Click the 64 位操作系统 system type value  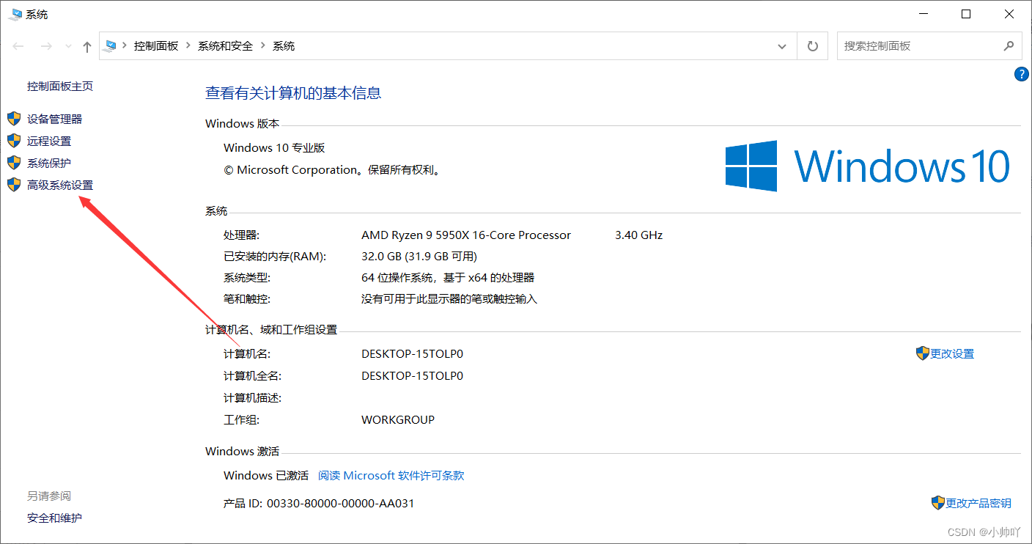(x=448, y=277)
